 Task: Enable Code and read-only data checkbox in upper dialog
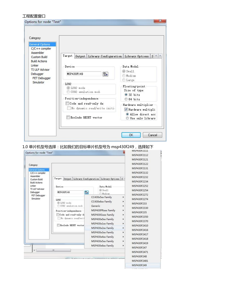(x=67, y=103)
